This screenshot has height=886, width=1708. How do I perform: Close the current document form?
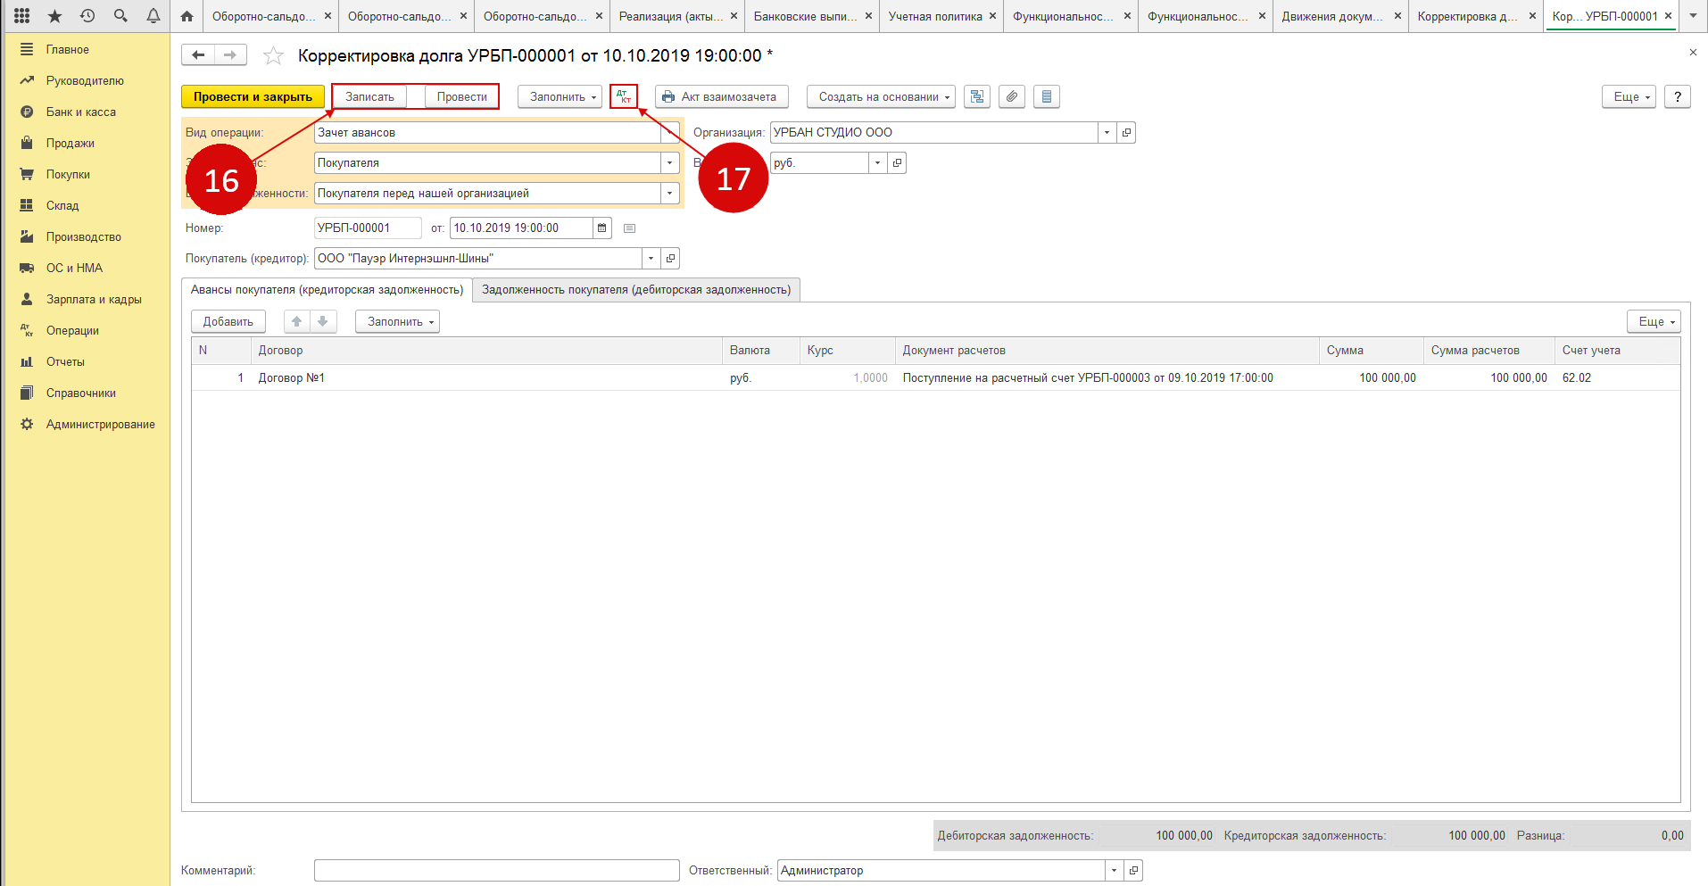[1693, 53]
